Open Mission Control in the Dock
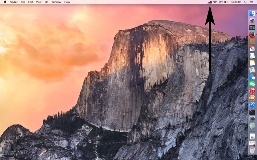The width and height of the screenshot is (257, 160). point(252,28)
